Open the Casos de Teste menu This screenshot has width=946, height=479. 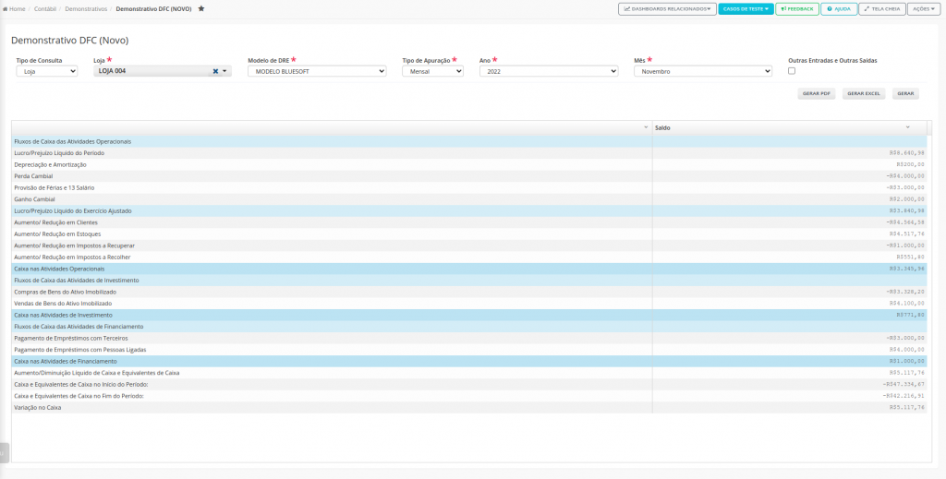pyautogui.click(x=745, y=8)
